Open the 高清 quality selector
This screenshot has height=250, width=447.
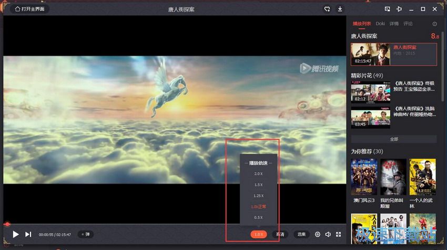point(280,234)
